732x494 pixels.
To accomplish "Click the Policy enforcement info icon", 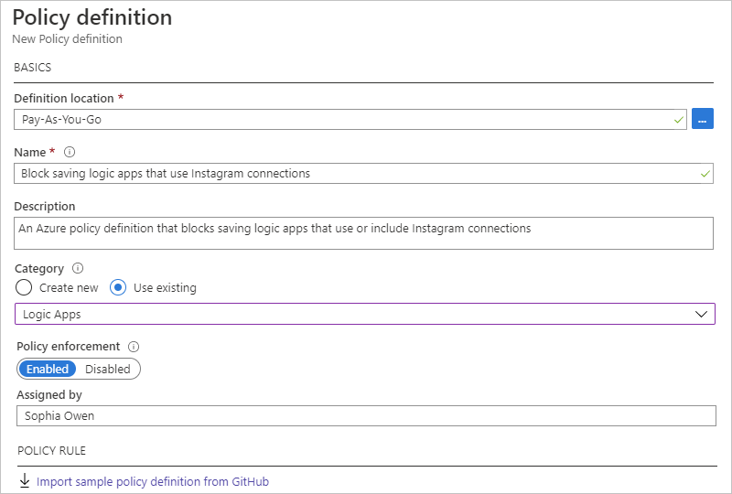I will coord(134,347).
